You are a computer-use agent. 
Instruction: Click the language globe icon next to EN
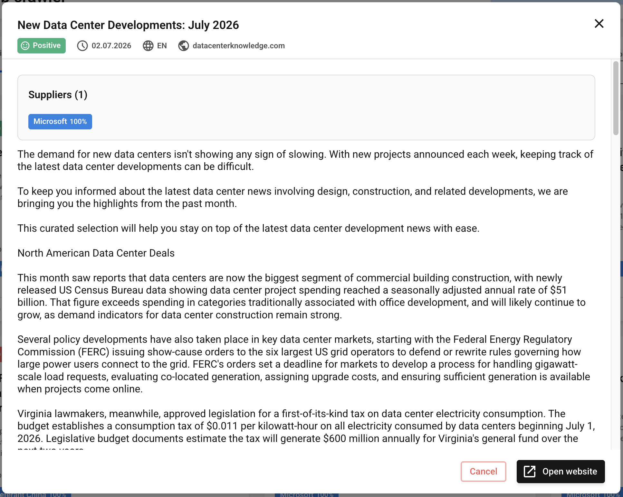coord(148,46)
